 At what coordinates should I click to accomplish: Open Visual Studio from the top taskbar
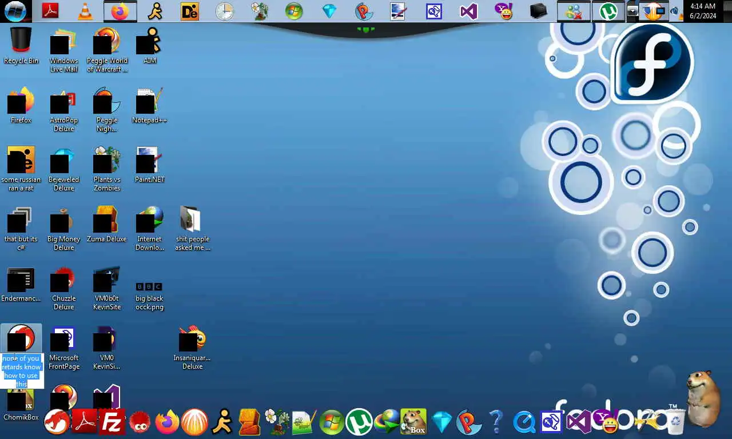[x=468, y=11]
